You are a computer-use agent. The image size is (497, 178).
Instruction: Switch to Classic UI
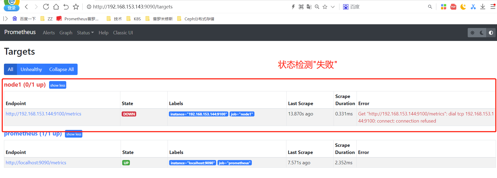pos(123,33)
